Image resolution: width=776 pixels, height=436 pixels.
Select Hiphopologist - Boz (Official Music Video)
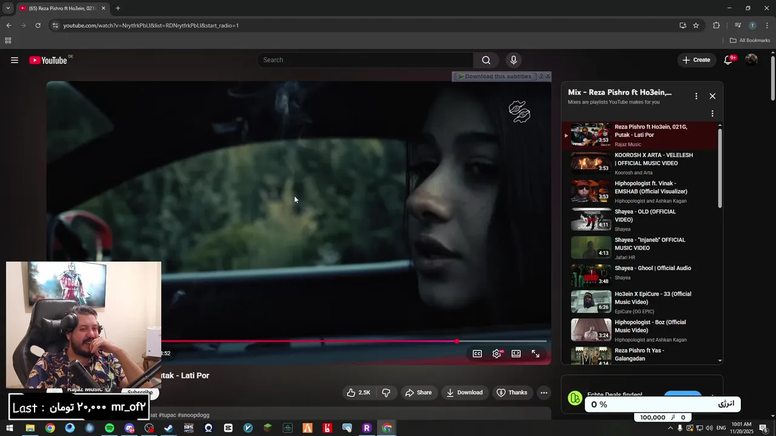tap(640, 331)
